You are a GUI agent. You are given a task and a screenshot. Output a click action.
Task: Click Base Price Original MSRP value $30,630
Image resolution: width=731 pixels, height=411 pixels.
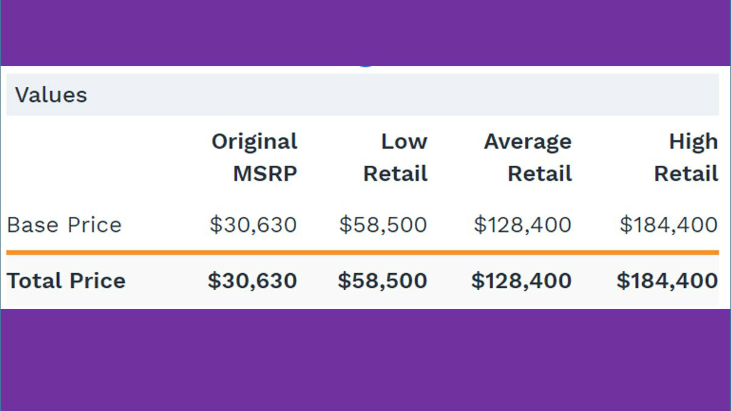pyautogui.click(x=253, y=225)
